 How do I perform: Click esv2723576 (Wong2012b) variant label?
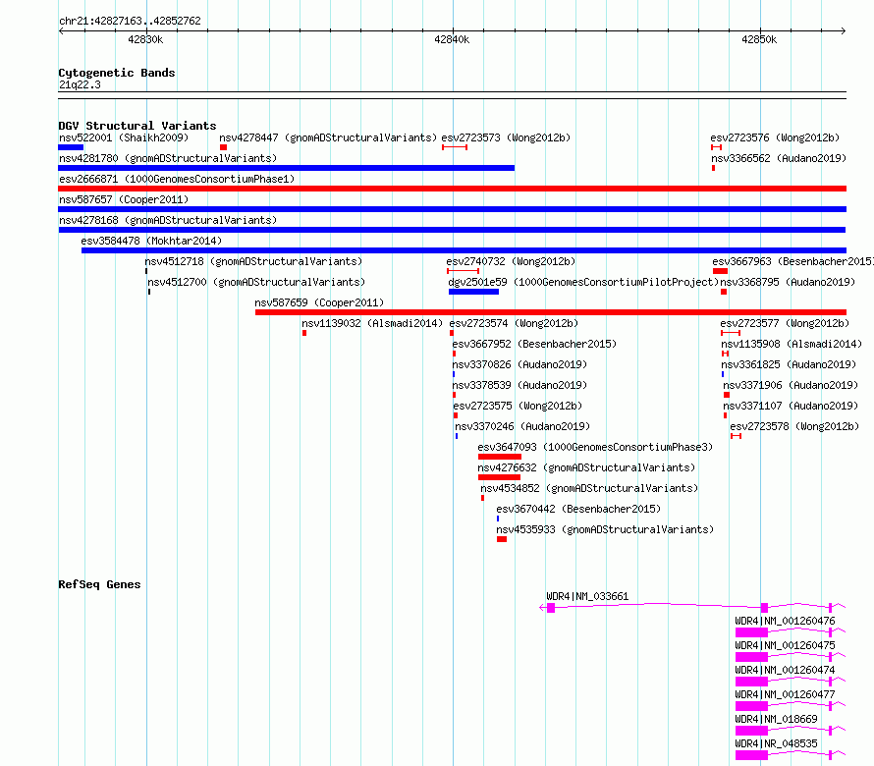[775, 137]
